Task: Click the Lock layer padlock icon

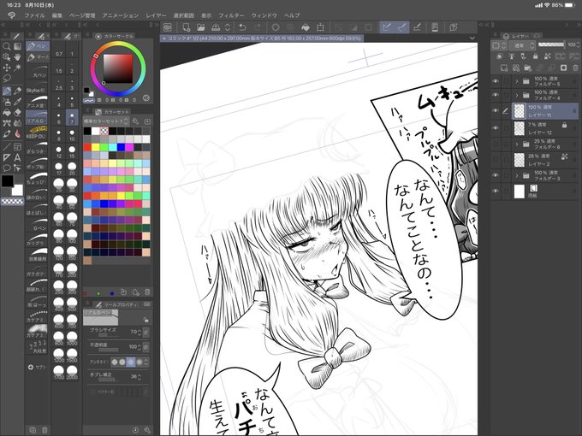Action: 535,56
